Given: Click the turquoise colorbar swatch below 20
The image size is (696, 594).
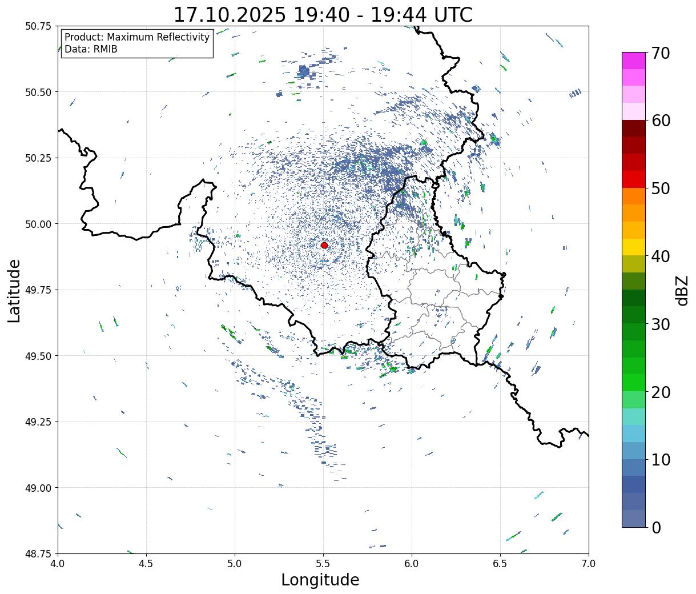Looking at the screenshot, I should [x=634, y=416].
